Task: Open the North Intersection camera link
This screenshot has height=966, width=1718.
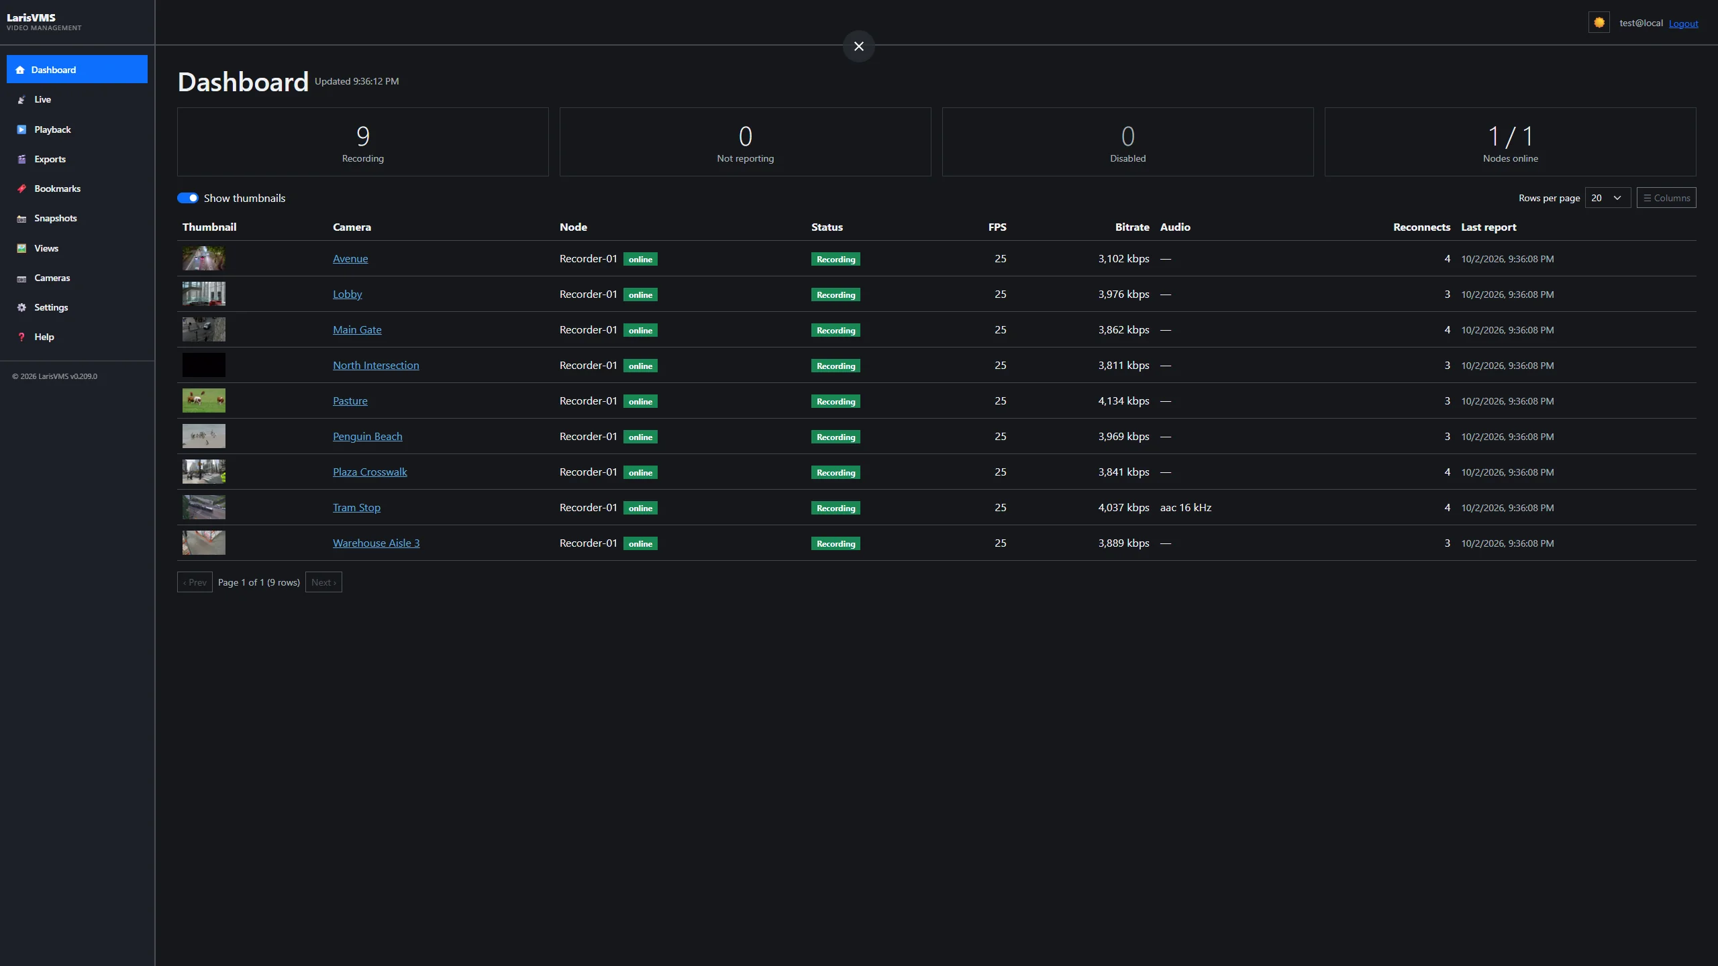Action: [x=376, y=365]
